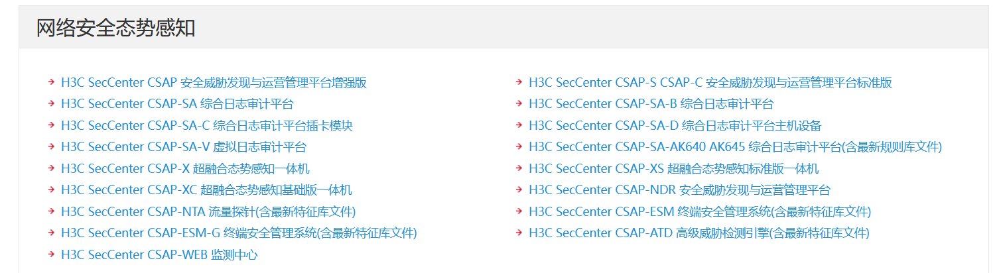Click CSAP-WEB 监测中心 link
Screen dimensions: 999x273
159,255
